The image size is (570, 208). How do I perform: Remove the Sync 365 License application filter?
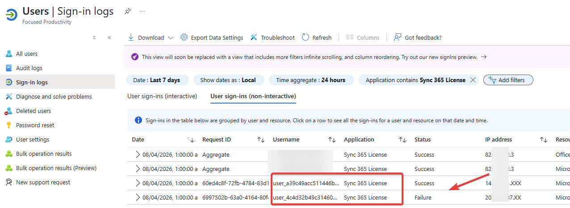(473, 80)
